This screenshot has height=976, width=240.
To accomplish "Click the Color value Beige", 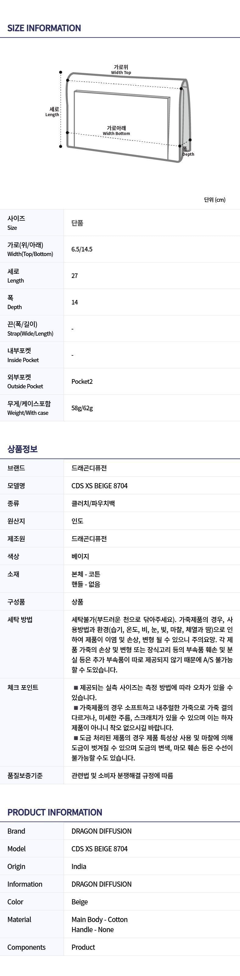I will [x=79, y=902].
